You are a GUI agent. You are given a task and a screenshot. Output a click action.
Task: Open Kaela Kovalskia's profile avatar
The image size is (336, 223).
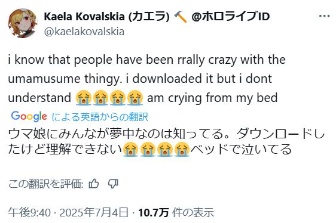23,23
